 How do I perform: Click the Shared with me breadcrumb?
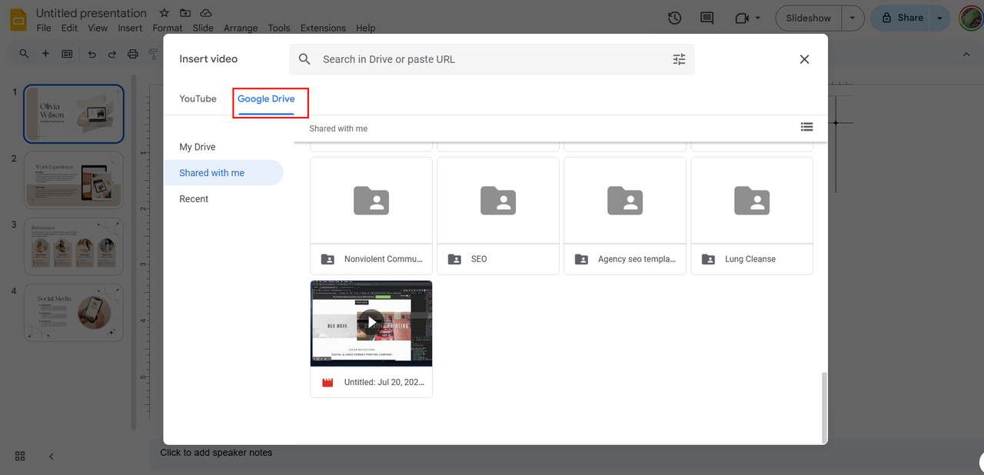[x=338, y=128]
